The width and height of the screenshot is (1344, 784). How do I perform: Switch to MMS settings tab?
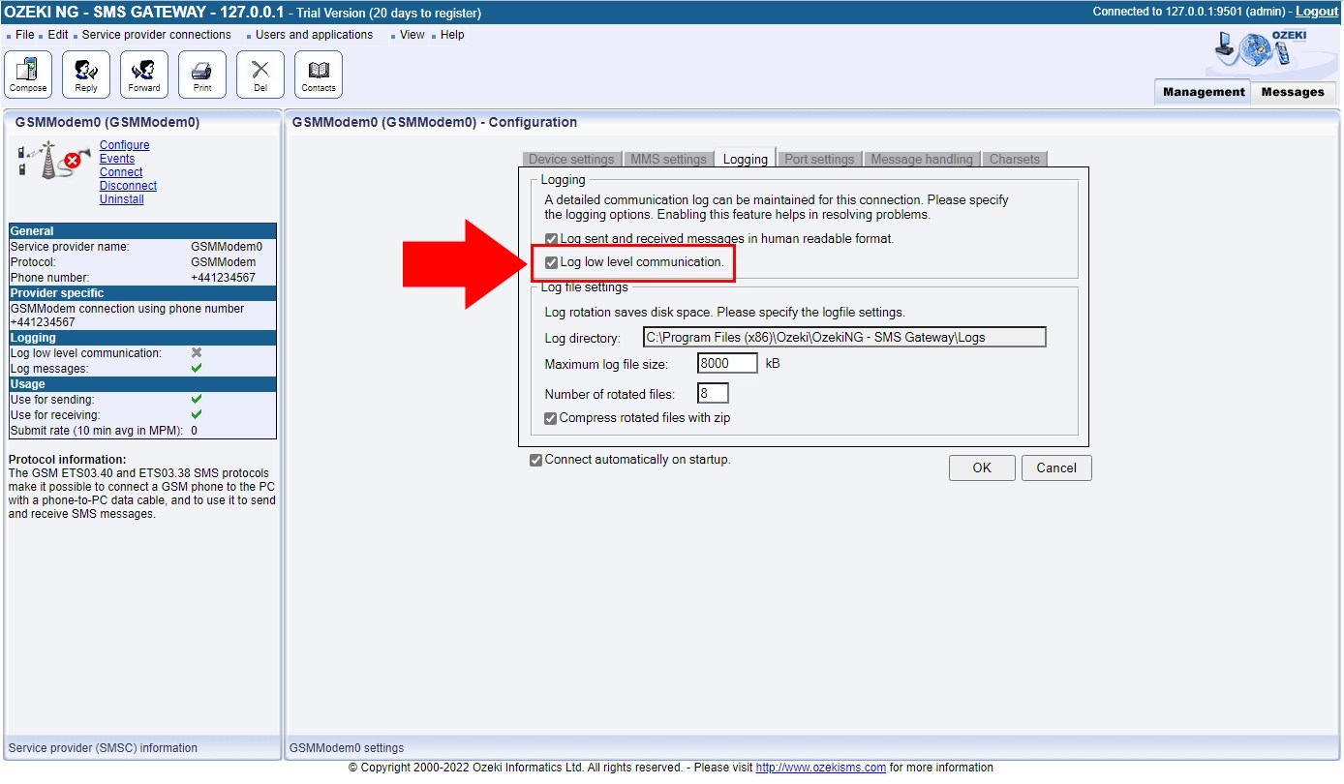668,159
